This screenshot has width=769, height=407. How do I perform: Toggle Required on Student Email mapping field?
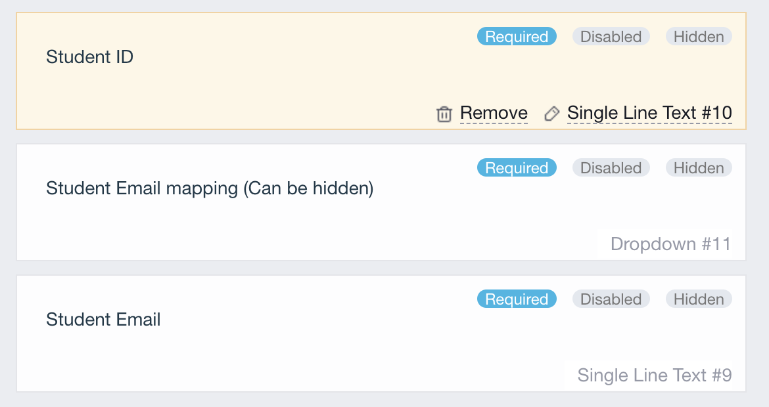click(x=517, y=168)
